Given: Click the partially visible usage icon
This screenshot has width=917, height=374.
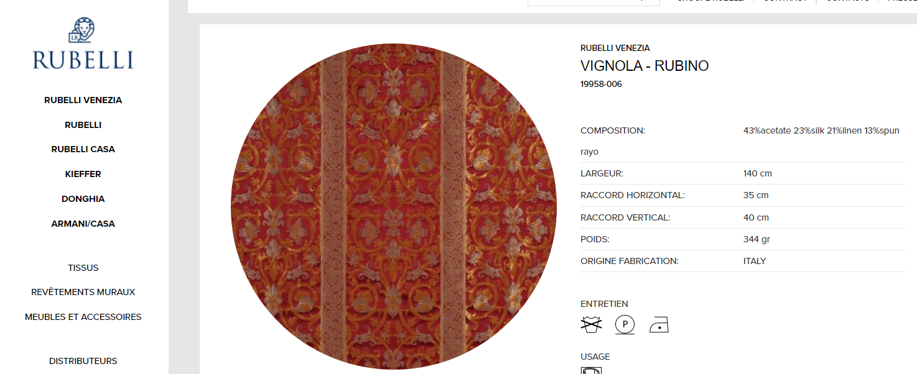Looking at the screenshot, I should pos(591,370).
